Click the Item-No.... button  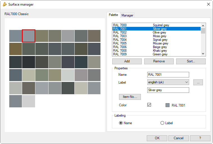pos(130,97)
